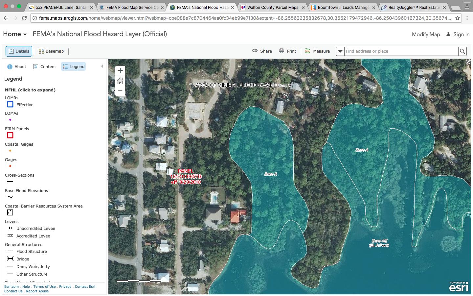The width and height of the screenshot is (473, 296).
Task: Click the Bridge legend symbol
Action: pyautogui.click(x=10, y=259)
